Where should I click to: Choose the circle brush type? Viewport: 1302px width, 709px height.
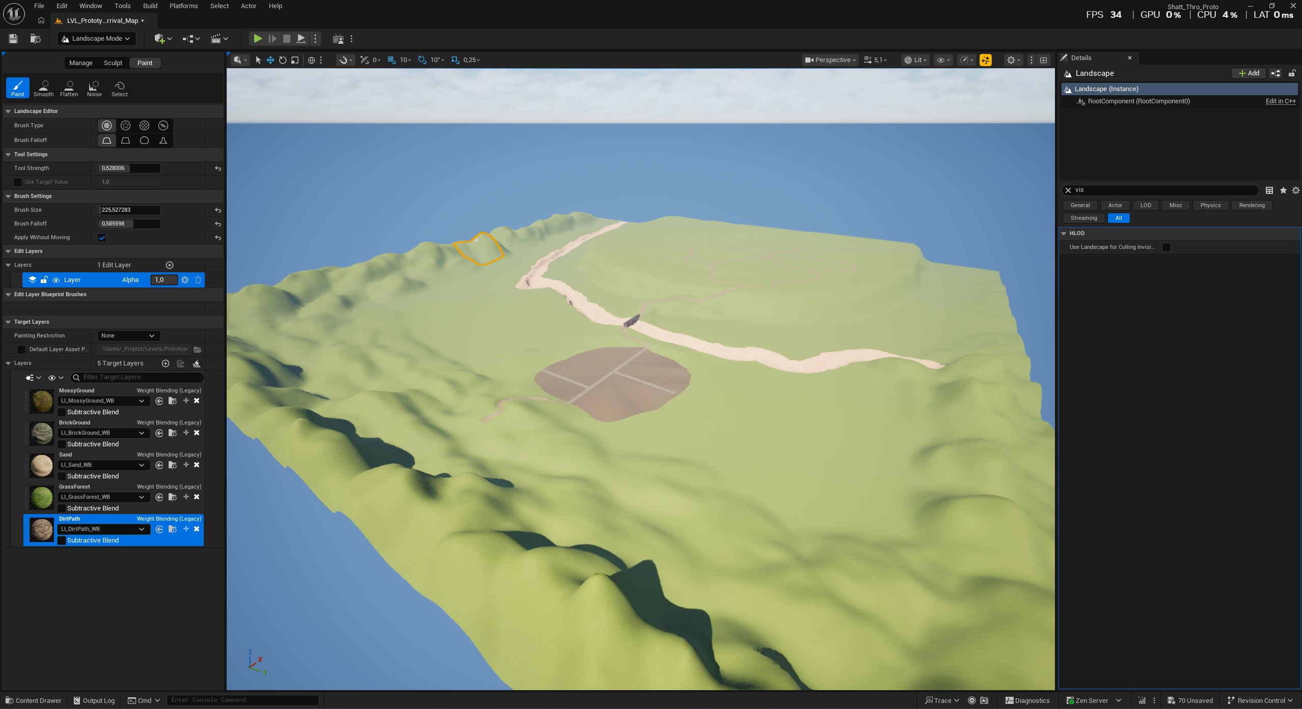click(x=106, y=125)
